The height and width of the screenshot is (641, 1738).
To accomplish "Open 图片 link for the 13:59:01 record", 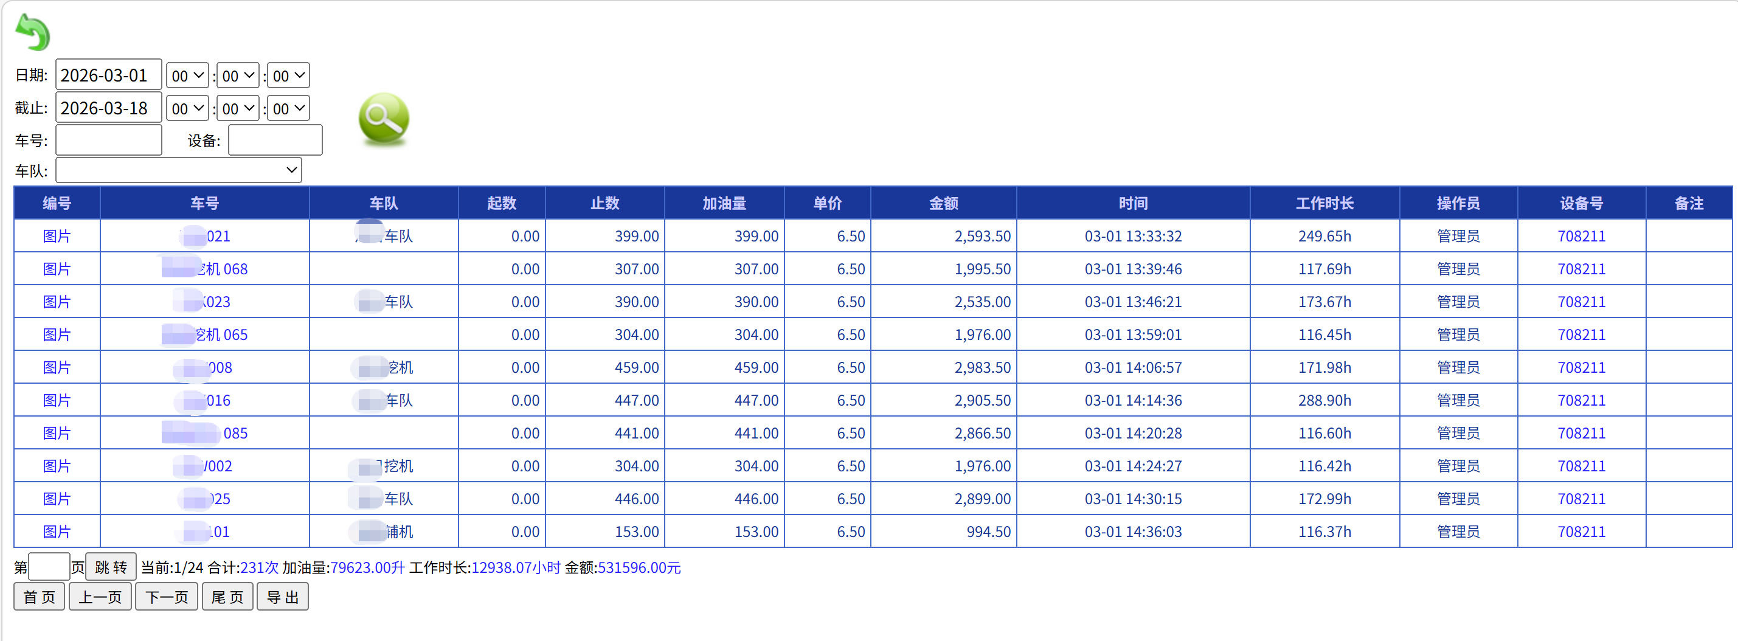I will (x=57, y=334).
